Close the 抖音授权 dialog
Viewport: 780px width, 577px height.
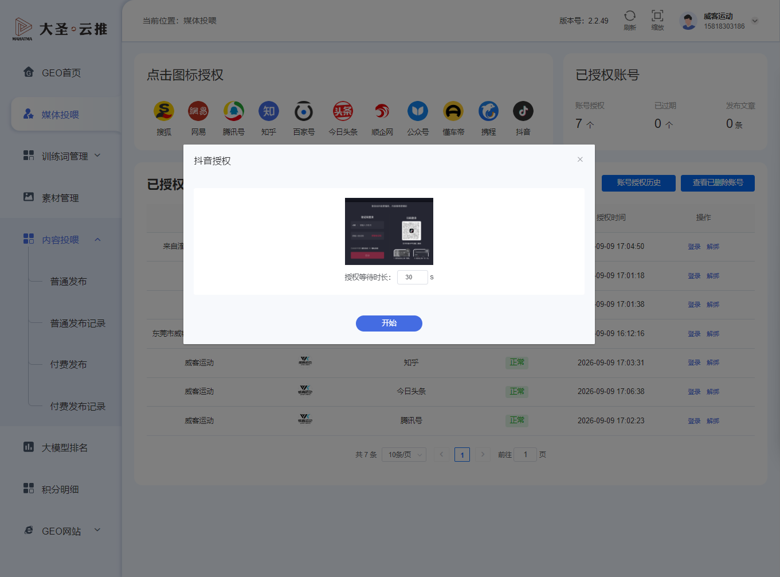click(x=580, y=159)
